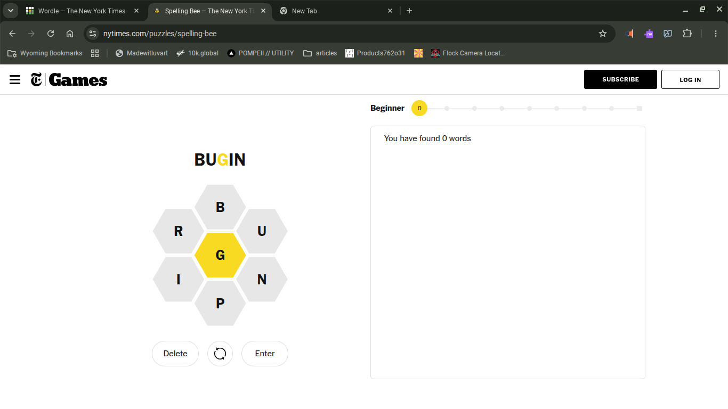Open the Flock Camera Locat… bookmark
728x409 pixels.
467,53
